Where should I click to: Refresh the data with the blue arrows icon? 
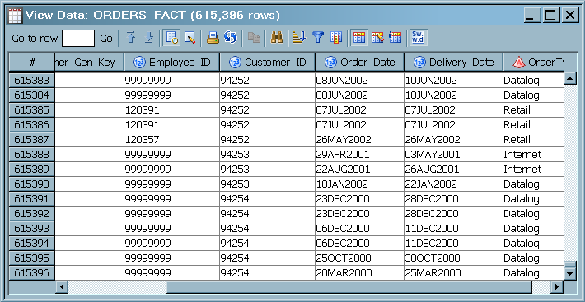pos(231,38)
